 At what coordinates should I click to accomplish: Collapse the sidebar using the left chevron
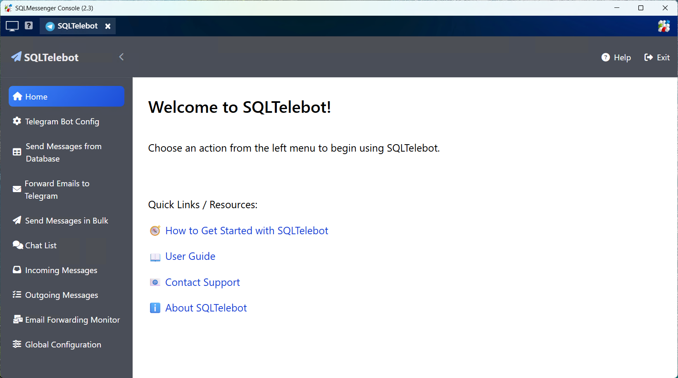[x=121, y=57]
